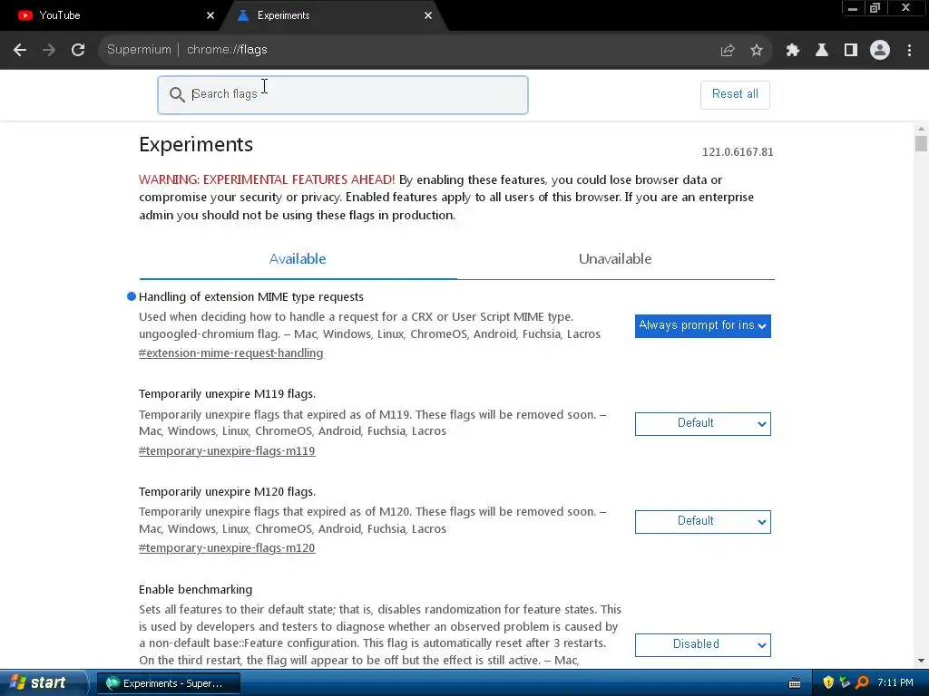Image resolution: width=929 pixels, height=696 pixels.
Task: Bookmark this page with the star icon
Action: coord(756,51)
